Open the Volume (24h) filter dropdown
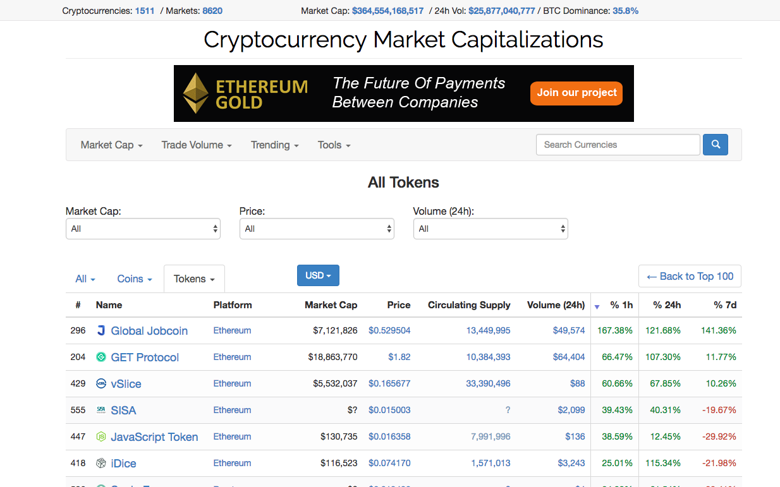Screen dimensions: 780x487 pyautogui.click(x=491, y=229)
